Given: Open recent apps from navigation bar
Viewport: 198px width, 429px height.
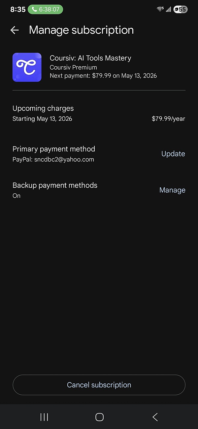Looking at the screenshot, I should pos(44,417).
